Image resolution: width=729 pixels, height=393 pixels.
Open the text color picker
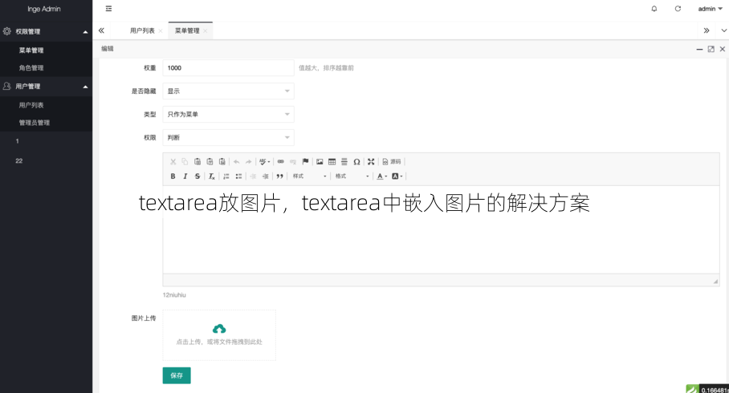(x=381, y=176)
